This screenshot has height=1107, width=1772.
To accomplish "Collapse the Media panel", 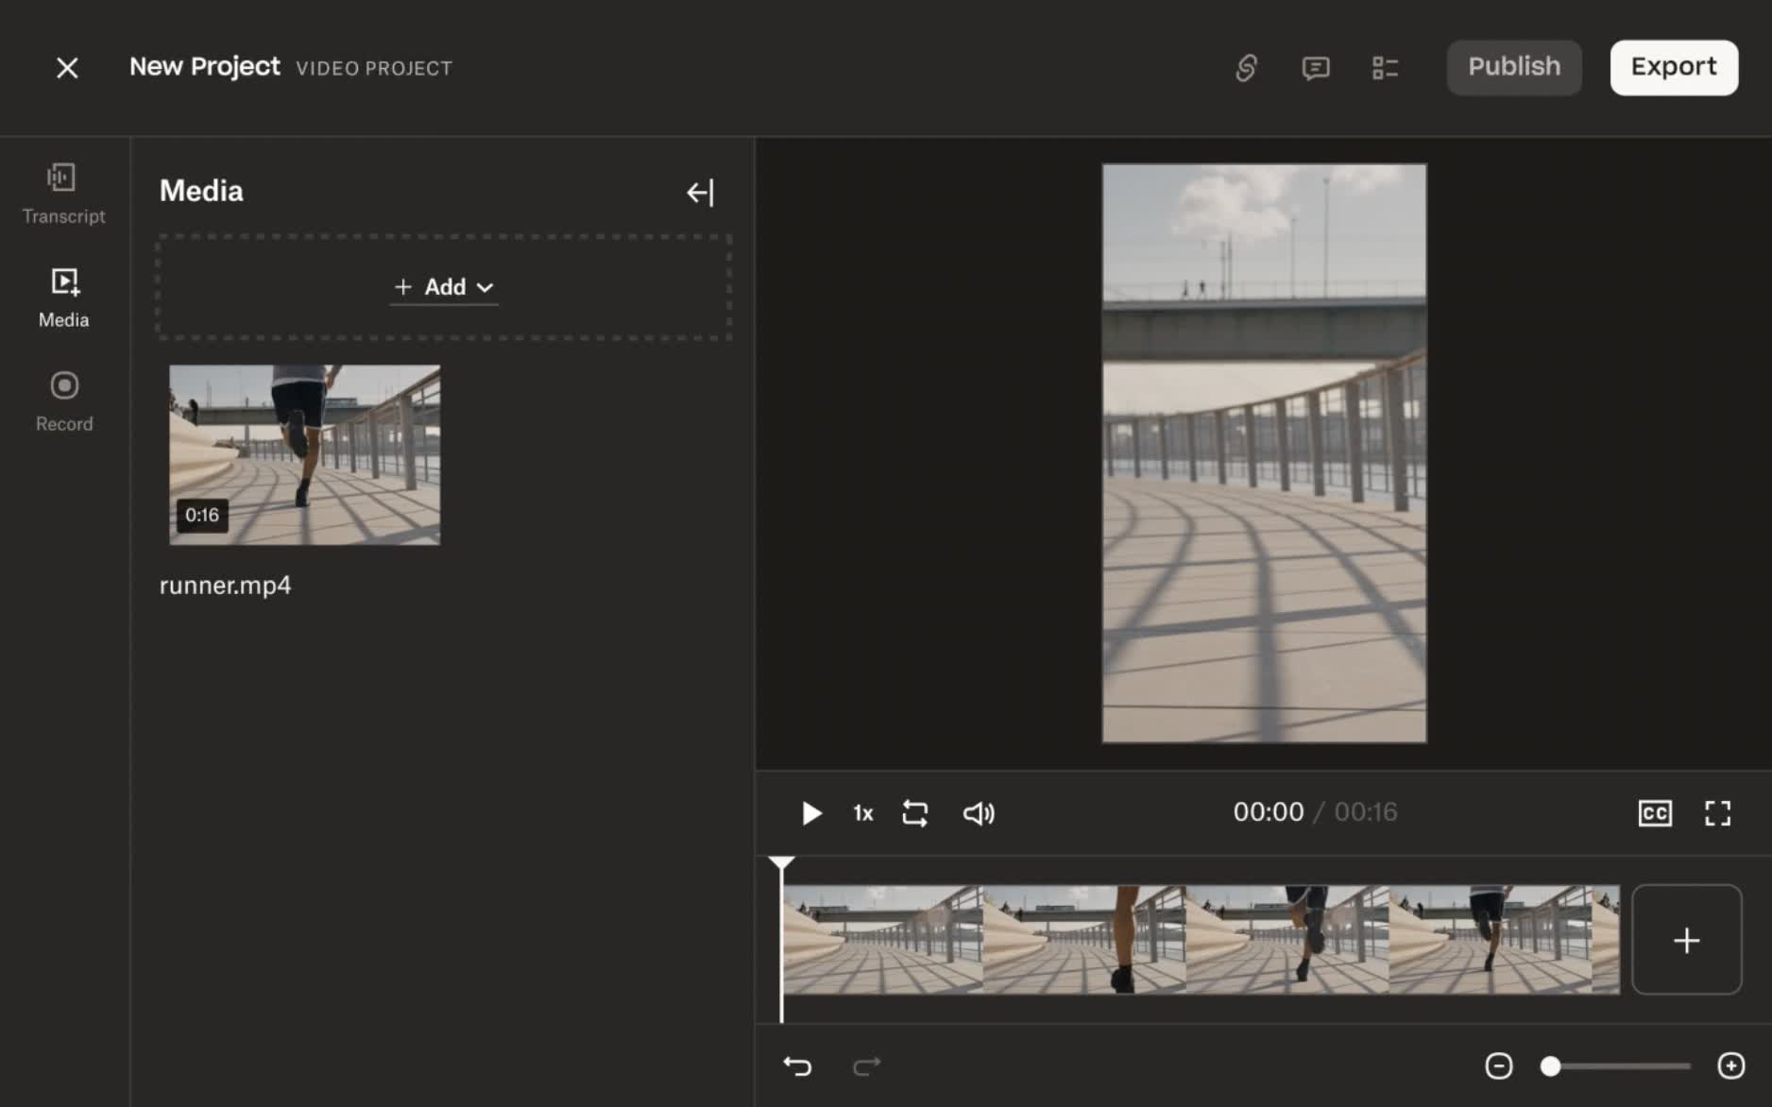I will 700,193.
